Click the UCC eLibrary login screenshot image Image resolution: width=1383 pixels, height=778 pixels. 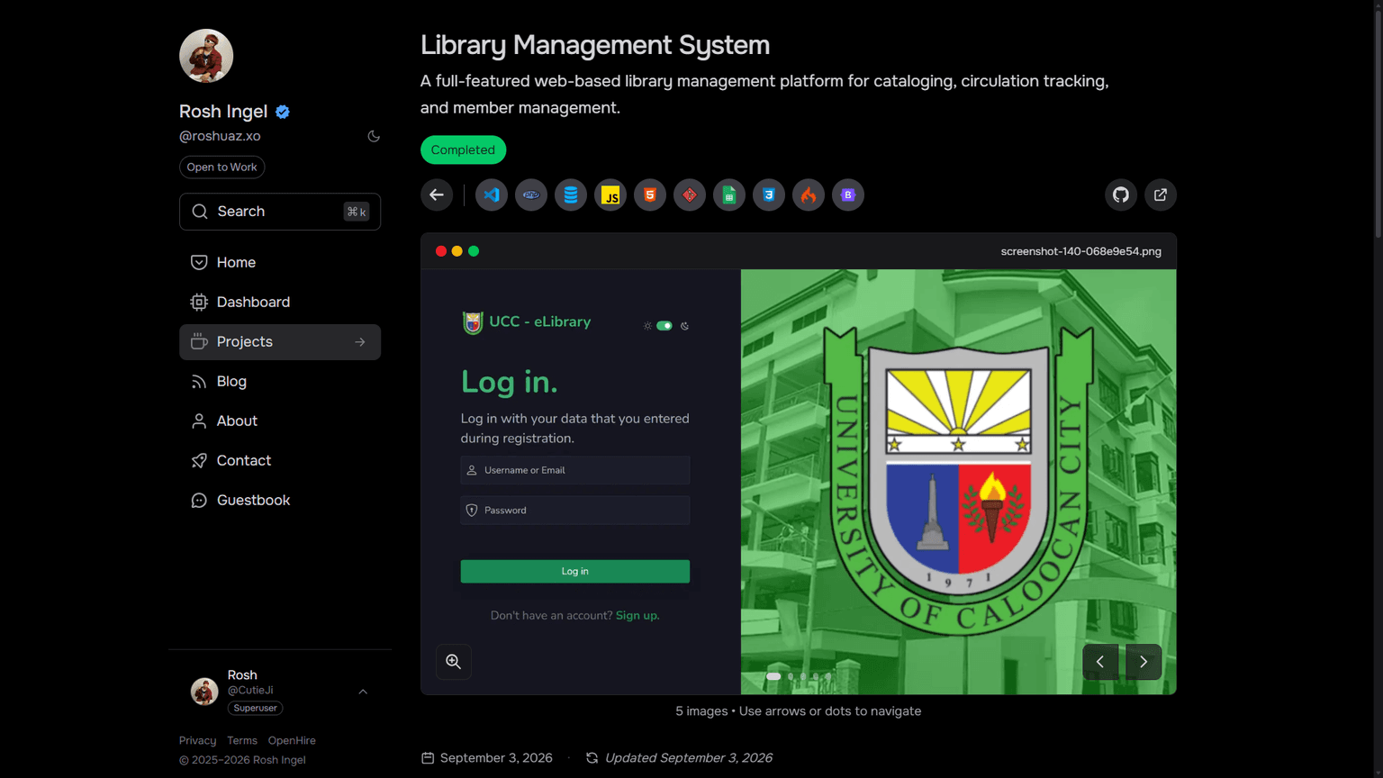(x=799, y=482)
